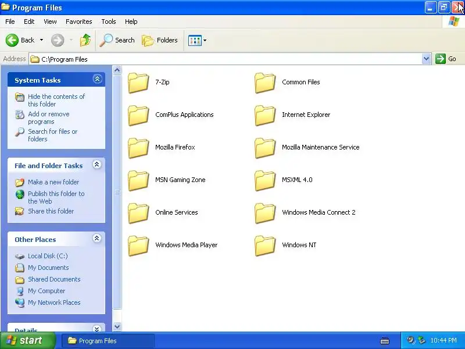
Task: Click the Program Files taskbar button
Action: click(x=108, y=341)
